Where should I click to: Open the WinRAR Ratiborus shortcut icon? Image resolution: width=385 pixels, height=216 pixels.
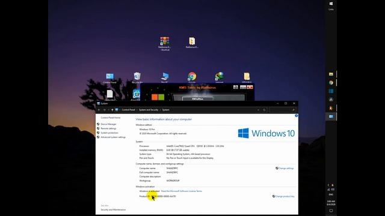click(x=164, y=44)
